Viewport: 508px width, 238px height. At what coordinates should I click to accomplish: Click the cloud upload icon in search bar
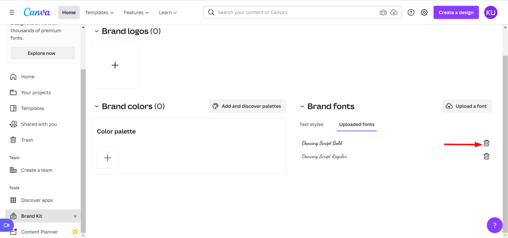(394, 12)
